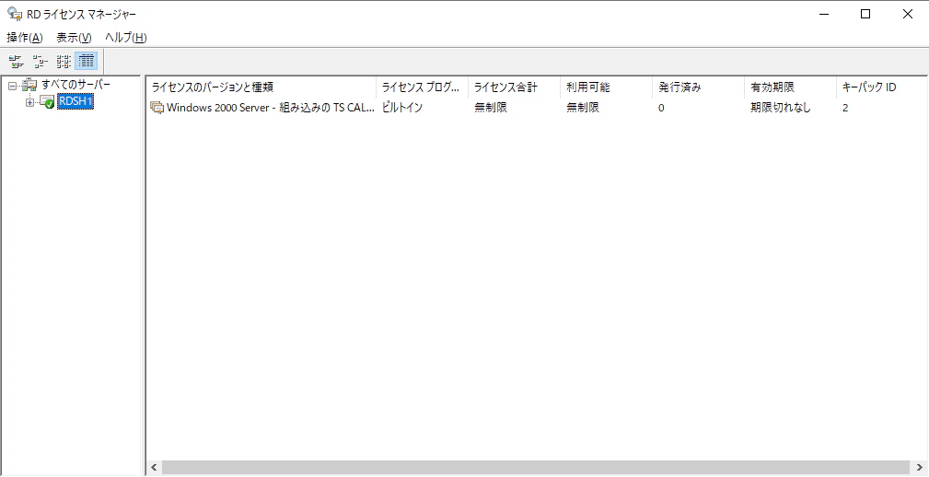
Task: Select the small icons view toolbar button
Action: coord(40,61)
